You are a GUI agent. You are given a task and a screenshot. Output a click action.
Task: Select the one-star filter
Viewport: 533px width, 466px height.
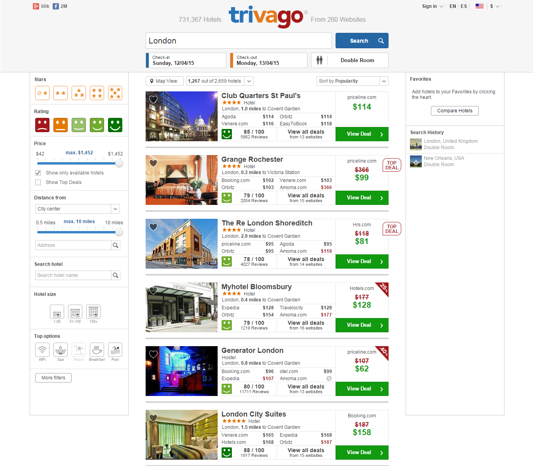coord(42,93)
